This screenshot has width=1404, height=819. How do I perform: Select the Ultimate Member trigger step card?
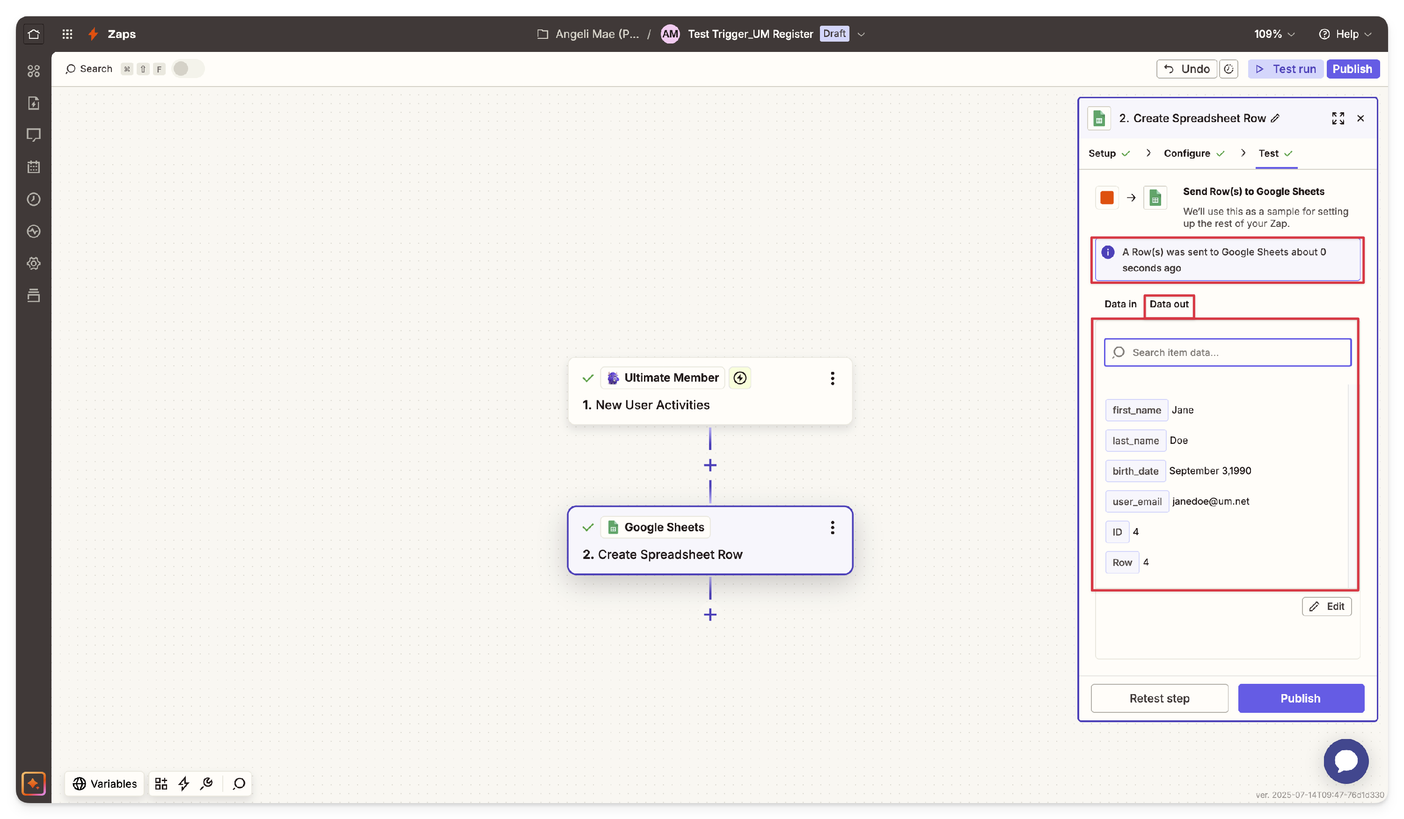tap(710, 391)
